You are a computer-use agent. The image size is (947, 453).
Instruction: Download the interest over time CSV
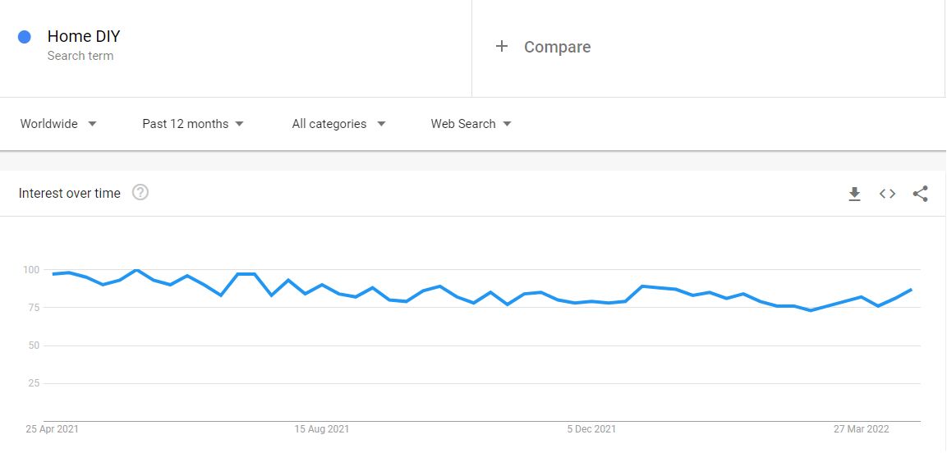[x=854, y=194]
